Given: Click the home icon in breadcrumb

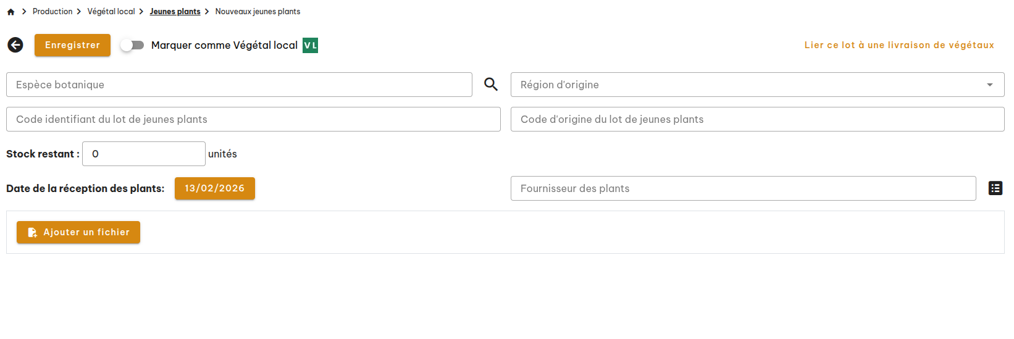Looking at the screenshot, I should pyautogui.click(x=10, y=12).
